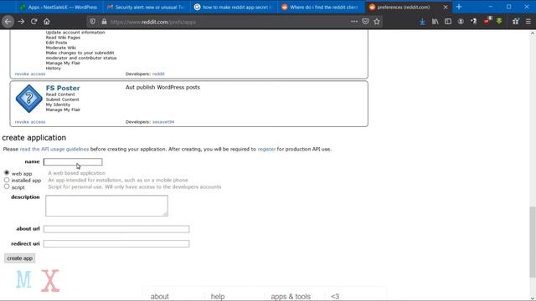
Task: Select the script radio button
Action: point(7,186)
